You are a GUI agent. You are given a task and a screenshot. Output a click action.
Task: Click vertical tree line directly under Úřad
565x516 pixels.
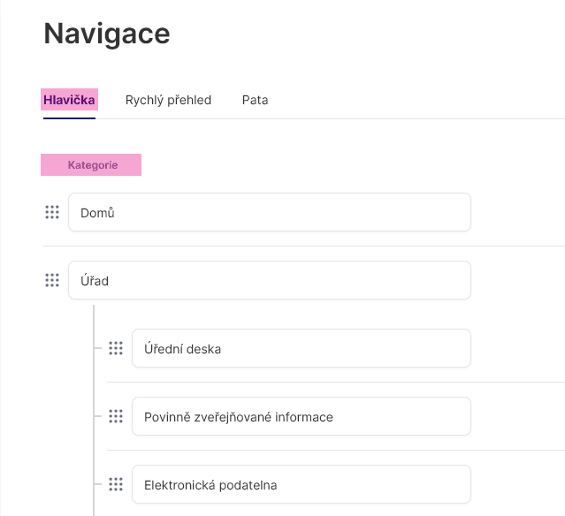click(x=93, y=318)
